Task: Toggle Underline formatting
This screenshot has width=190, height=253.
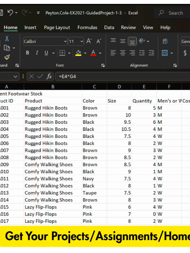Action: coord(46,53)
